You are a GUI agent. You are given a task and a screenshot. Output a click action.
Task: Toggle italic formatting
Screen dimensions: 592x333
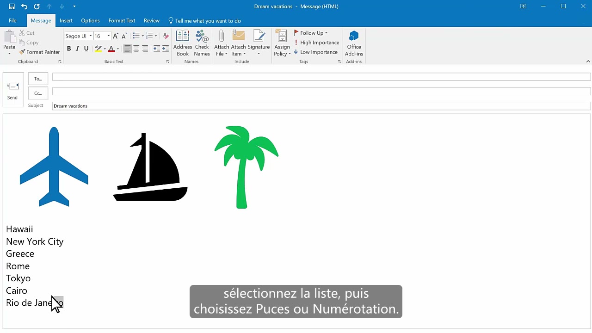(77, 49)
